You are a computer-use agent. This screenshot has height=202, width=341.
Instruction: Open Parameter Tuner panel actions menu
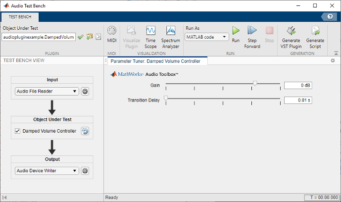pos(333,60)
